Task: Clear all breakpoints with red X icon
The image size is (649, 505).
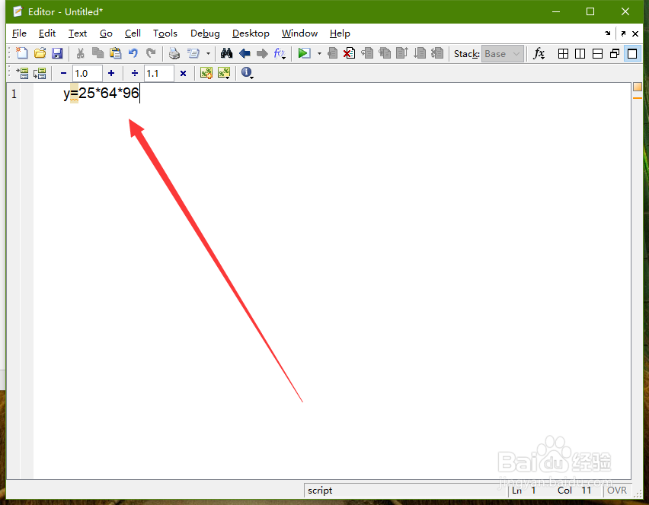Action: coord(350,53)
